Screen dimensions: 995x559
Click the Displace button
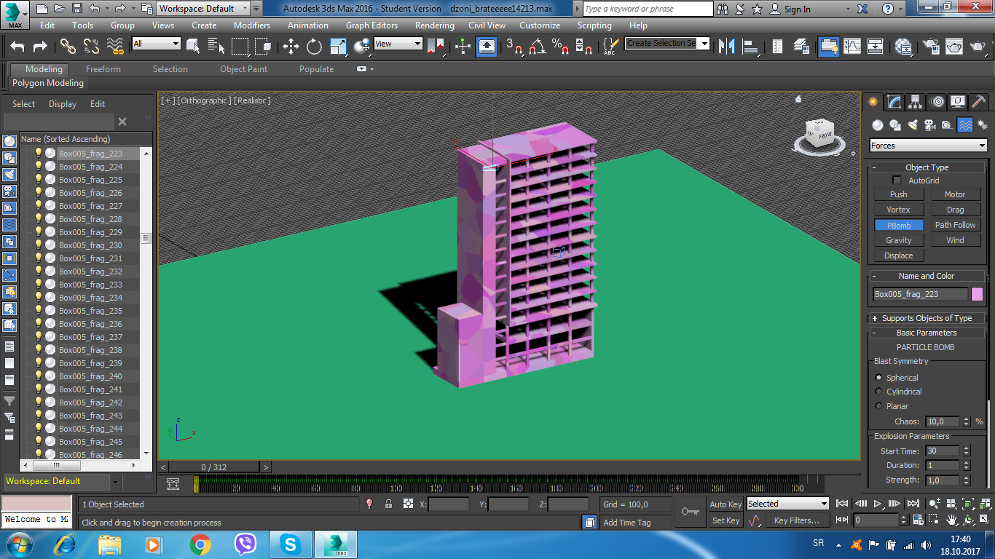(x=898, y=255)
